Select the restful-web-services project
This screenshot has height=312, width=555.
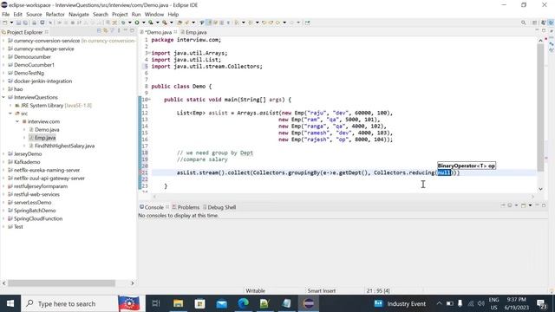tap(36, 194)
